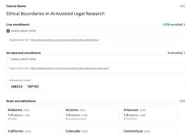Click the Live enrollment heading
This screenshot has width=193, height=135.
pos(18,25)
